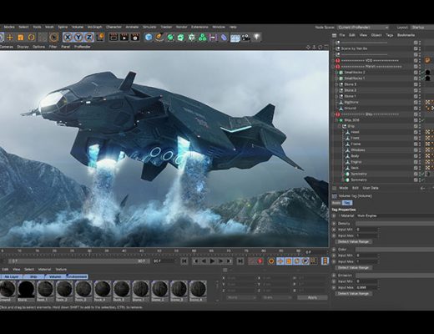The width and height of the screenshot is (434, 334).
Task: Toggle layer box for Head object
Action: point(416,132)
